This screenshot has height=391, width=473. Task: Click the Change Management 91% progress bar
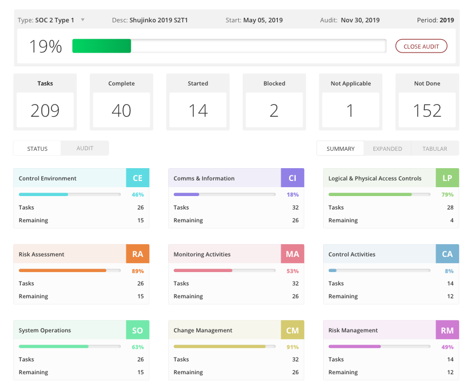(224, 346)
